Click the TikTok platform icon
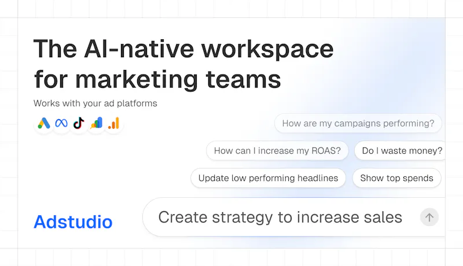Screen dimensions: 463x266 tap(79, 123)
